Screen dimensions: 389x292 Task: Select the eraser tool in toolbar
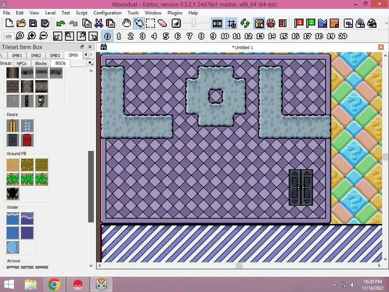[x=162, y=24]
